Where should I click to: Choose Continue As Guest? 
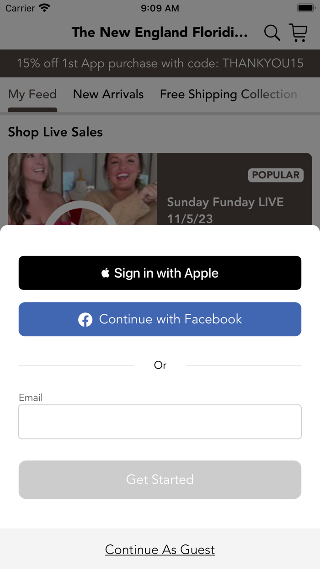pyautogui.click(x=160, y=549)
